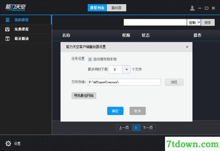Select 最近播放 in sidebar
Screen dimensions: 220x151
point(26,38)
